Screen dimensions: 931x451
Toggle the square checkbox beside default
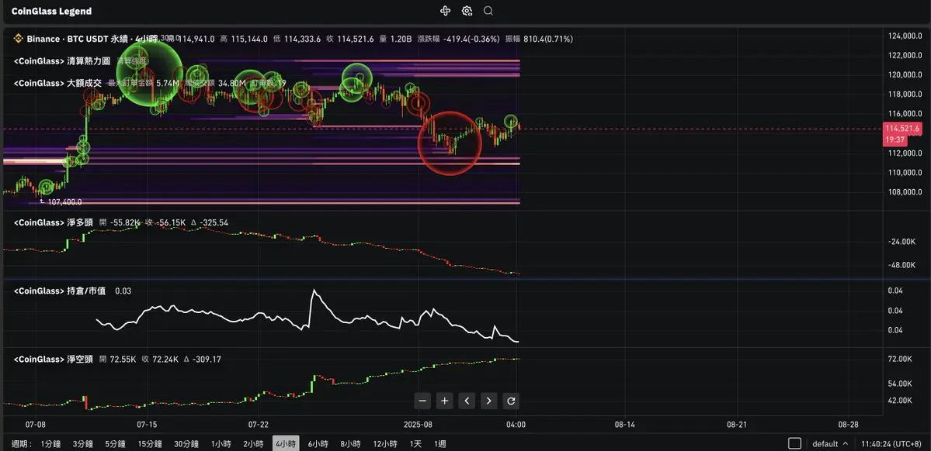click(x=794, y=443)
